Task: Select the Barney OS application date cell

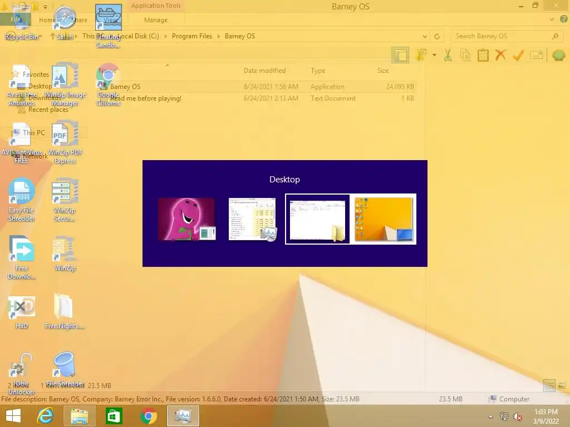Action: 271,86
